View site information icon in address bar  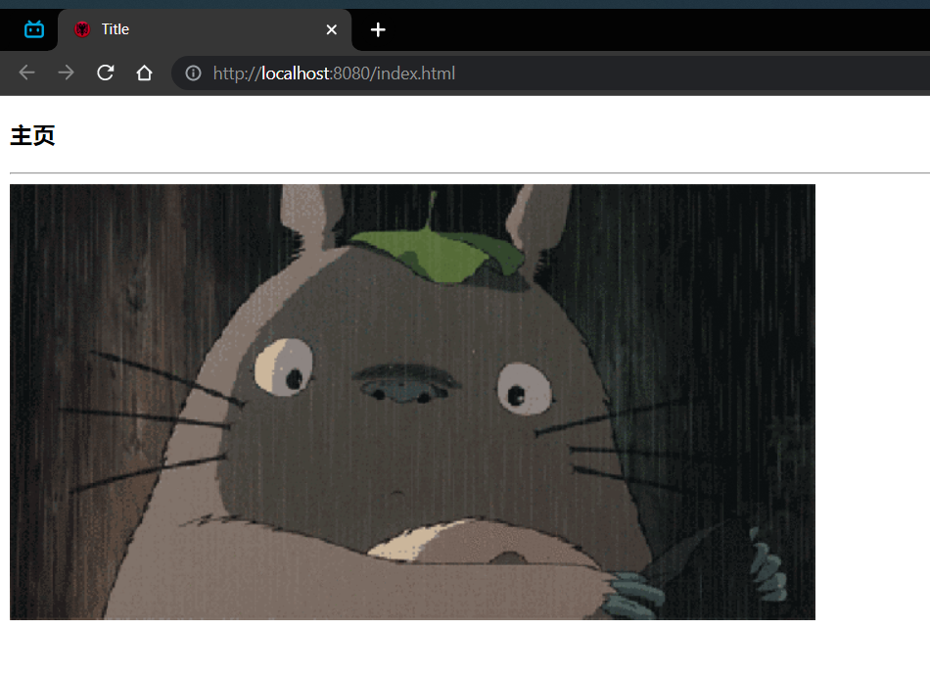[x=194, y=73]
